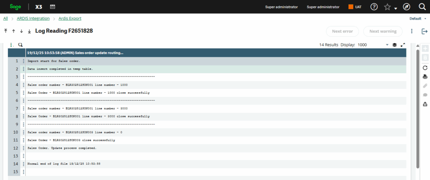Click the share/export icon in right sidebar

coord(425,104)
